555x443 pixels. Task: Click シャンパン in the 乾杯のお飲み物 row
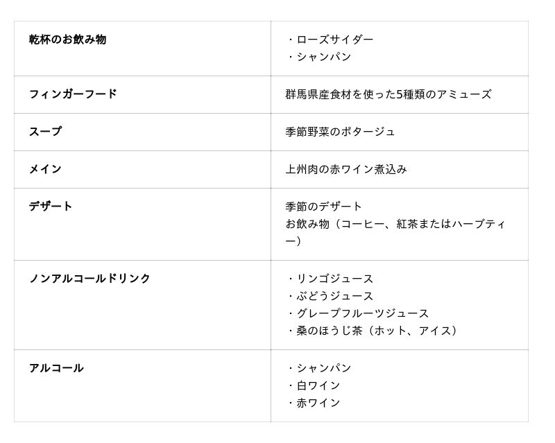pos(323,57)
